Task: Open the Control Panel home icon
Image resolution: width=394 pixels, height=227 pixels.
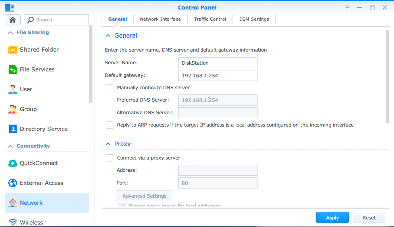Action: [13, 19]
